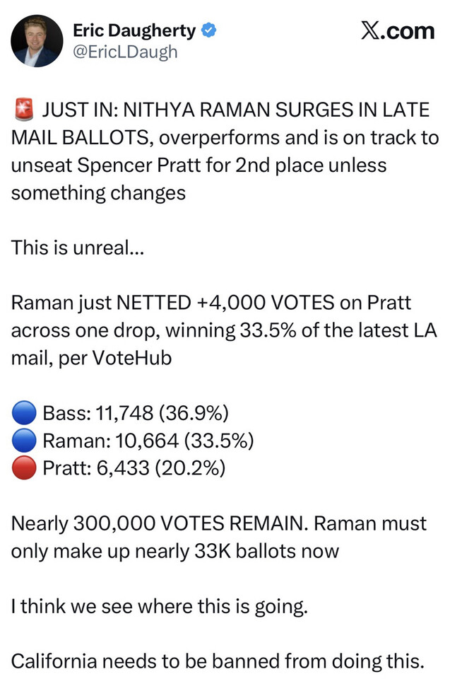Select the Pratt: 6,433 (20.2%) result line

(134, 468)
